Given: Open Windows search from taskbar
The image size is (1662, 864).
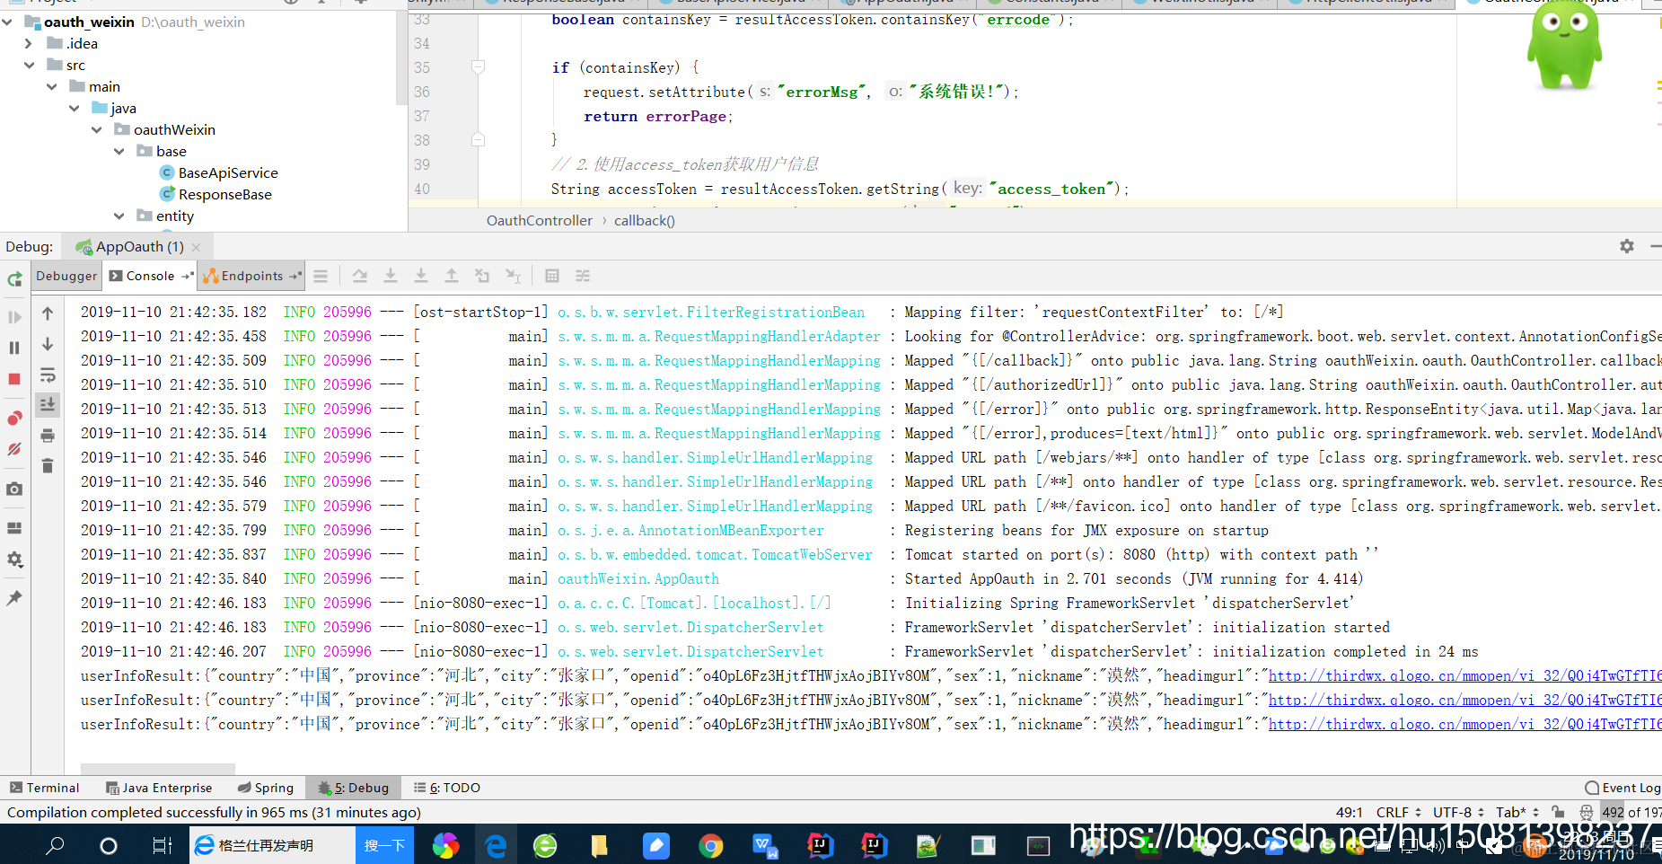Looking at the screenshot, I should [55, 844].
